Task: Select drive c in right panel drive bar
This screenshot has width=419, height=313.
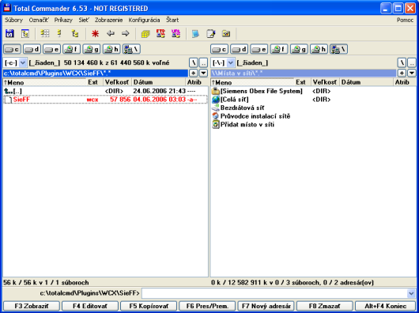Action: tap(219, 49)
